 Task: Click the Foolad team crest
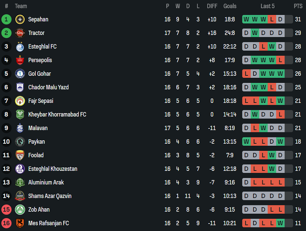pyautogui.click(x=20, y=155)
